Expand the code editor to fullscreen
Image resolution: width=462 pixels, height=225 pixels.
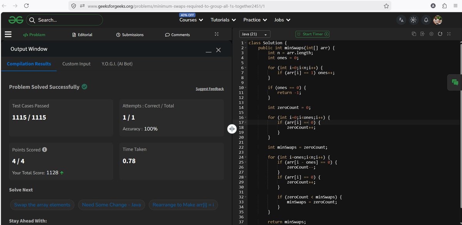click(449, 34)
